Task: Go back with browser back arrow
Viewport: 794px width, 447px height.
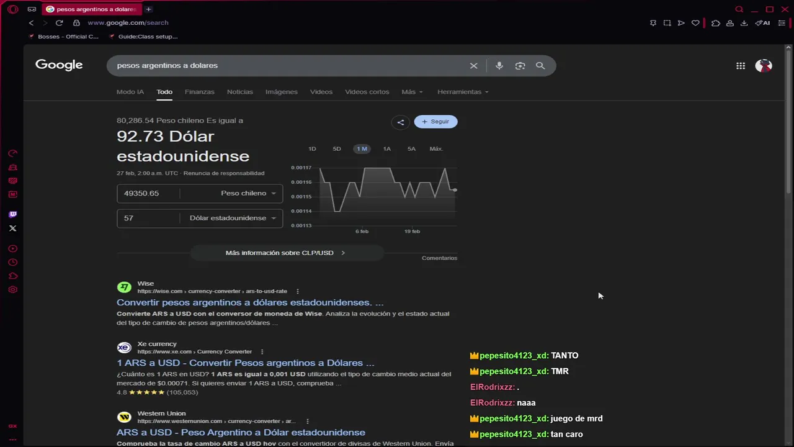Action: 31,23
